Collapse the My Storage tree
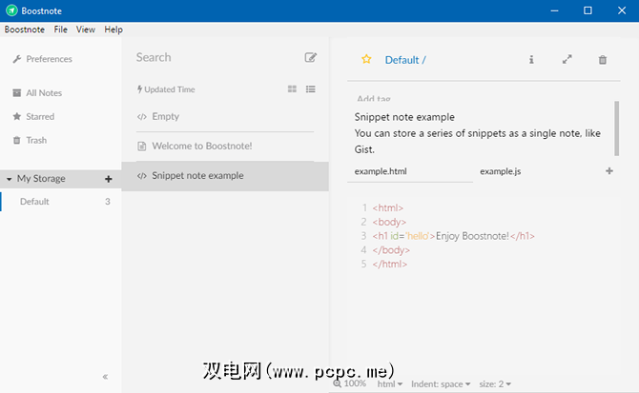639x393 pixels. point(9,179)
